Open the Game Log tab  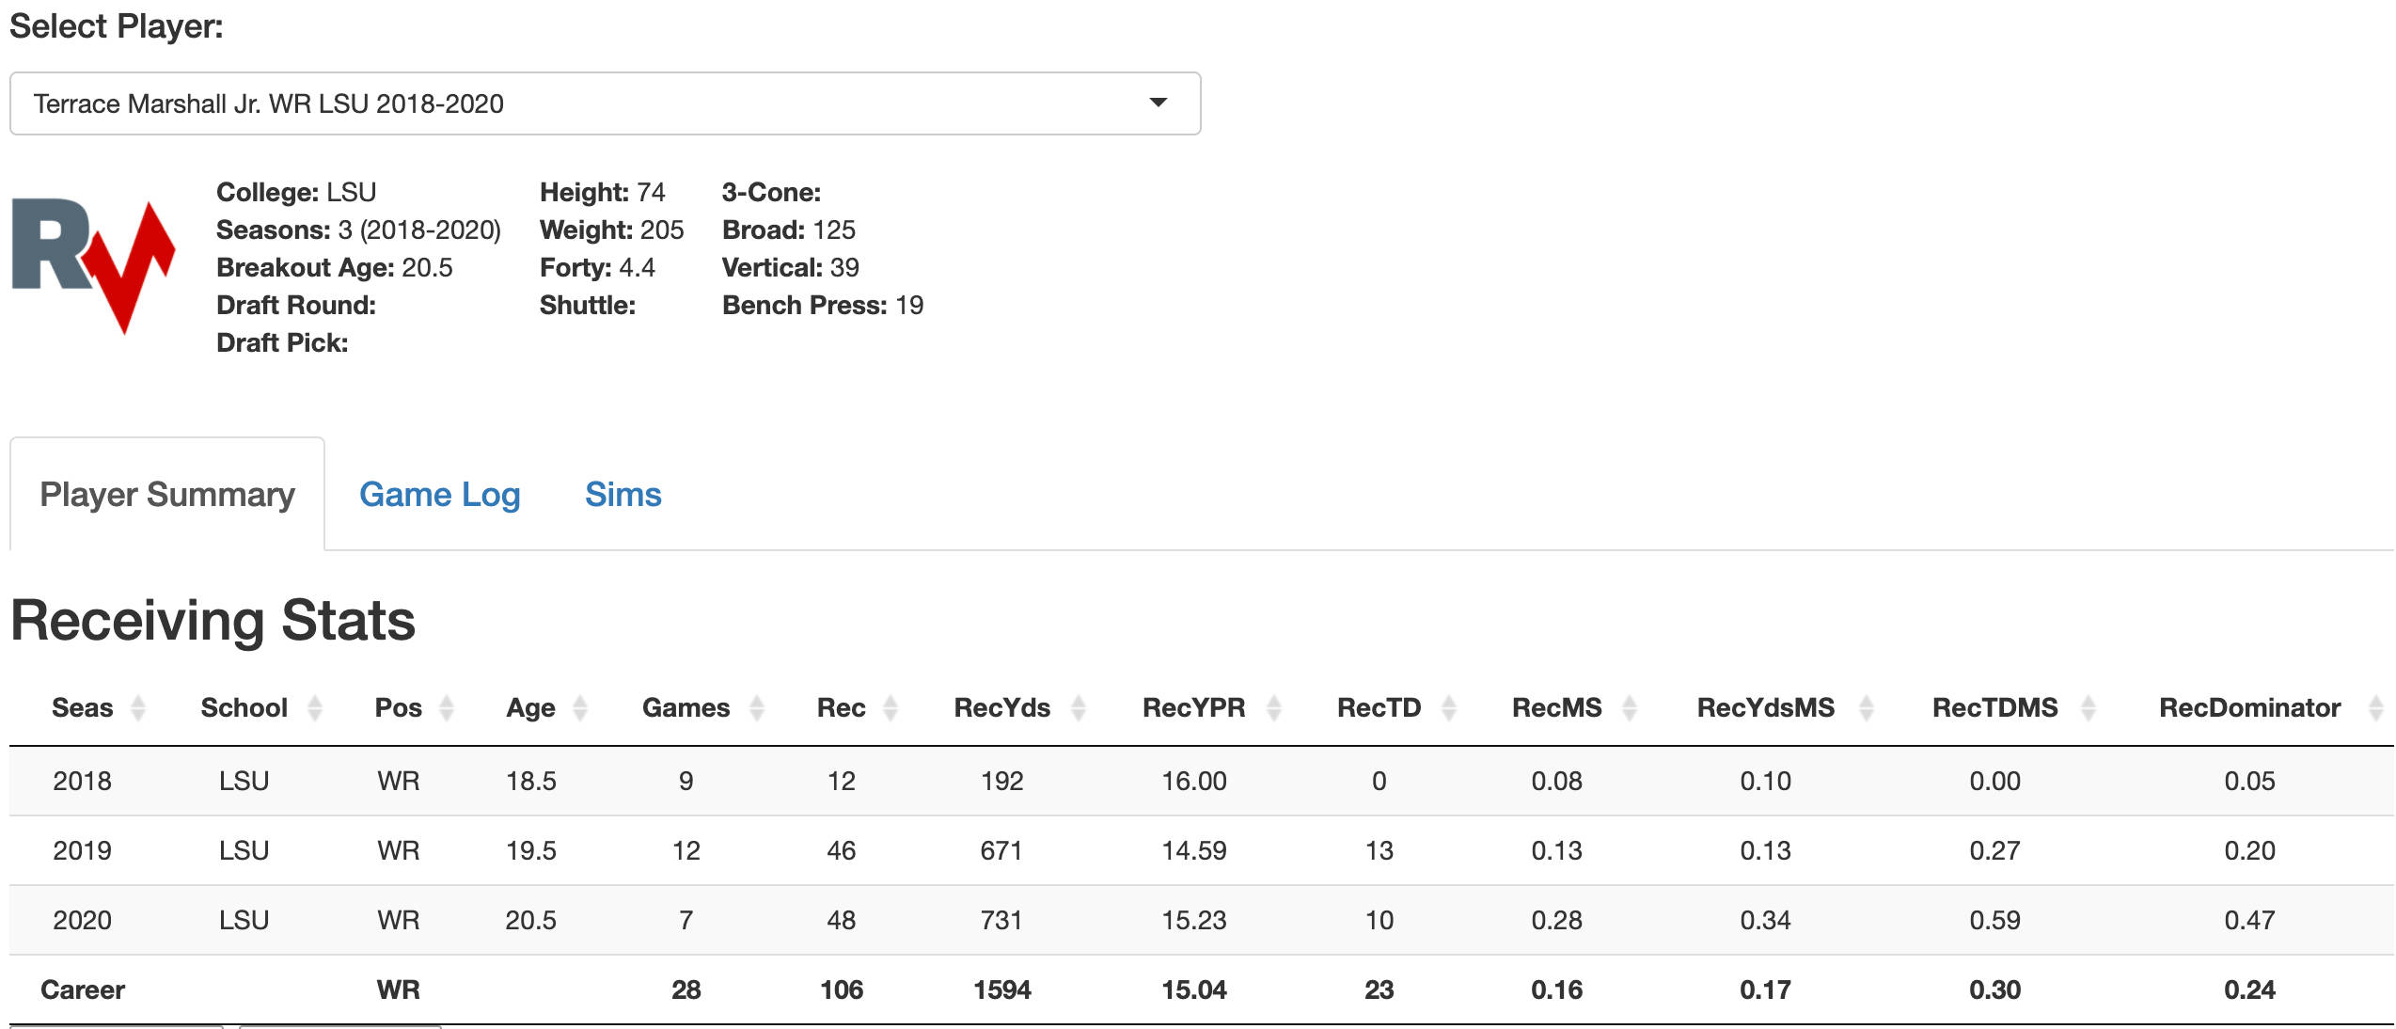439,495
